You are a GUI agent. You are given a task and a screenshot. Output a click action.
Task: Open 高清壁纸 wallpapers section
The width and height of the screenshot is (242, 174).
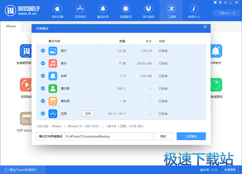click(125, 11)
